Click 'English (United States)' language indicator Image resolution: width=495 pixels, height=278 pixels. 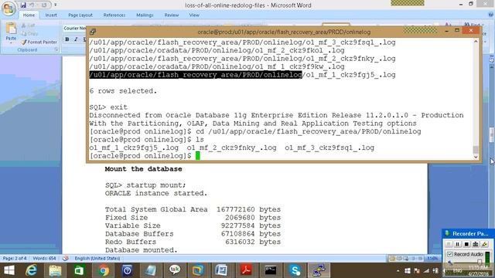tap(97, 258)
